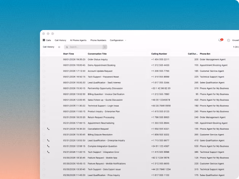
Task: Open the AI Phone Agents menu
Action: [78, 40]
